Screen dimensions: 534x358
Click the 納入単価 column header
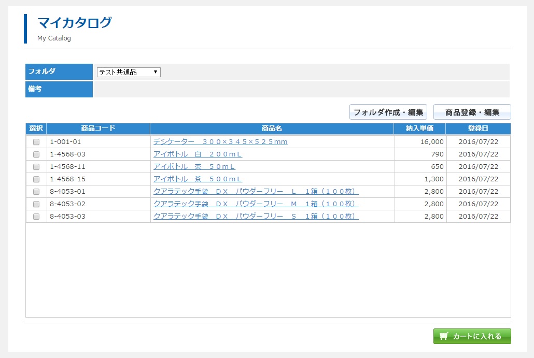(x=419, y=128)
